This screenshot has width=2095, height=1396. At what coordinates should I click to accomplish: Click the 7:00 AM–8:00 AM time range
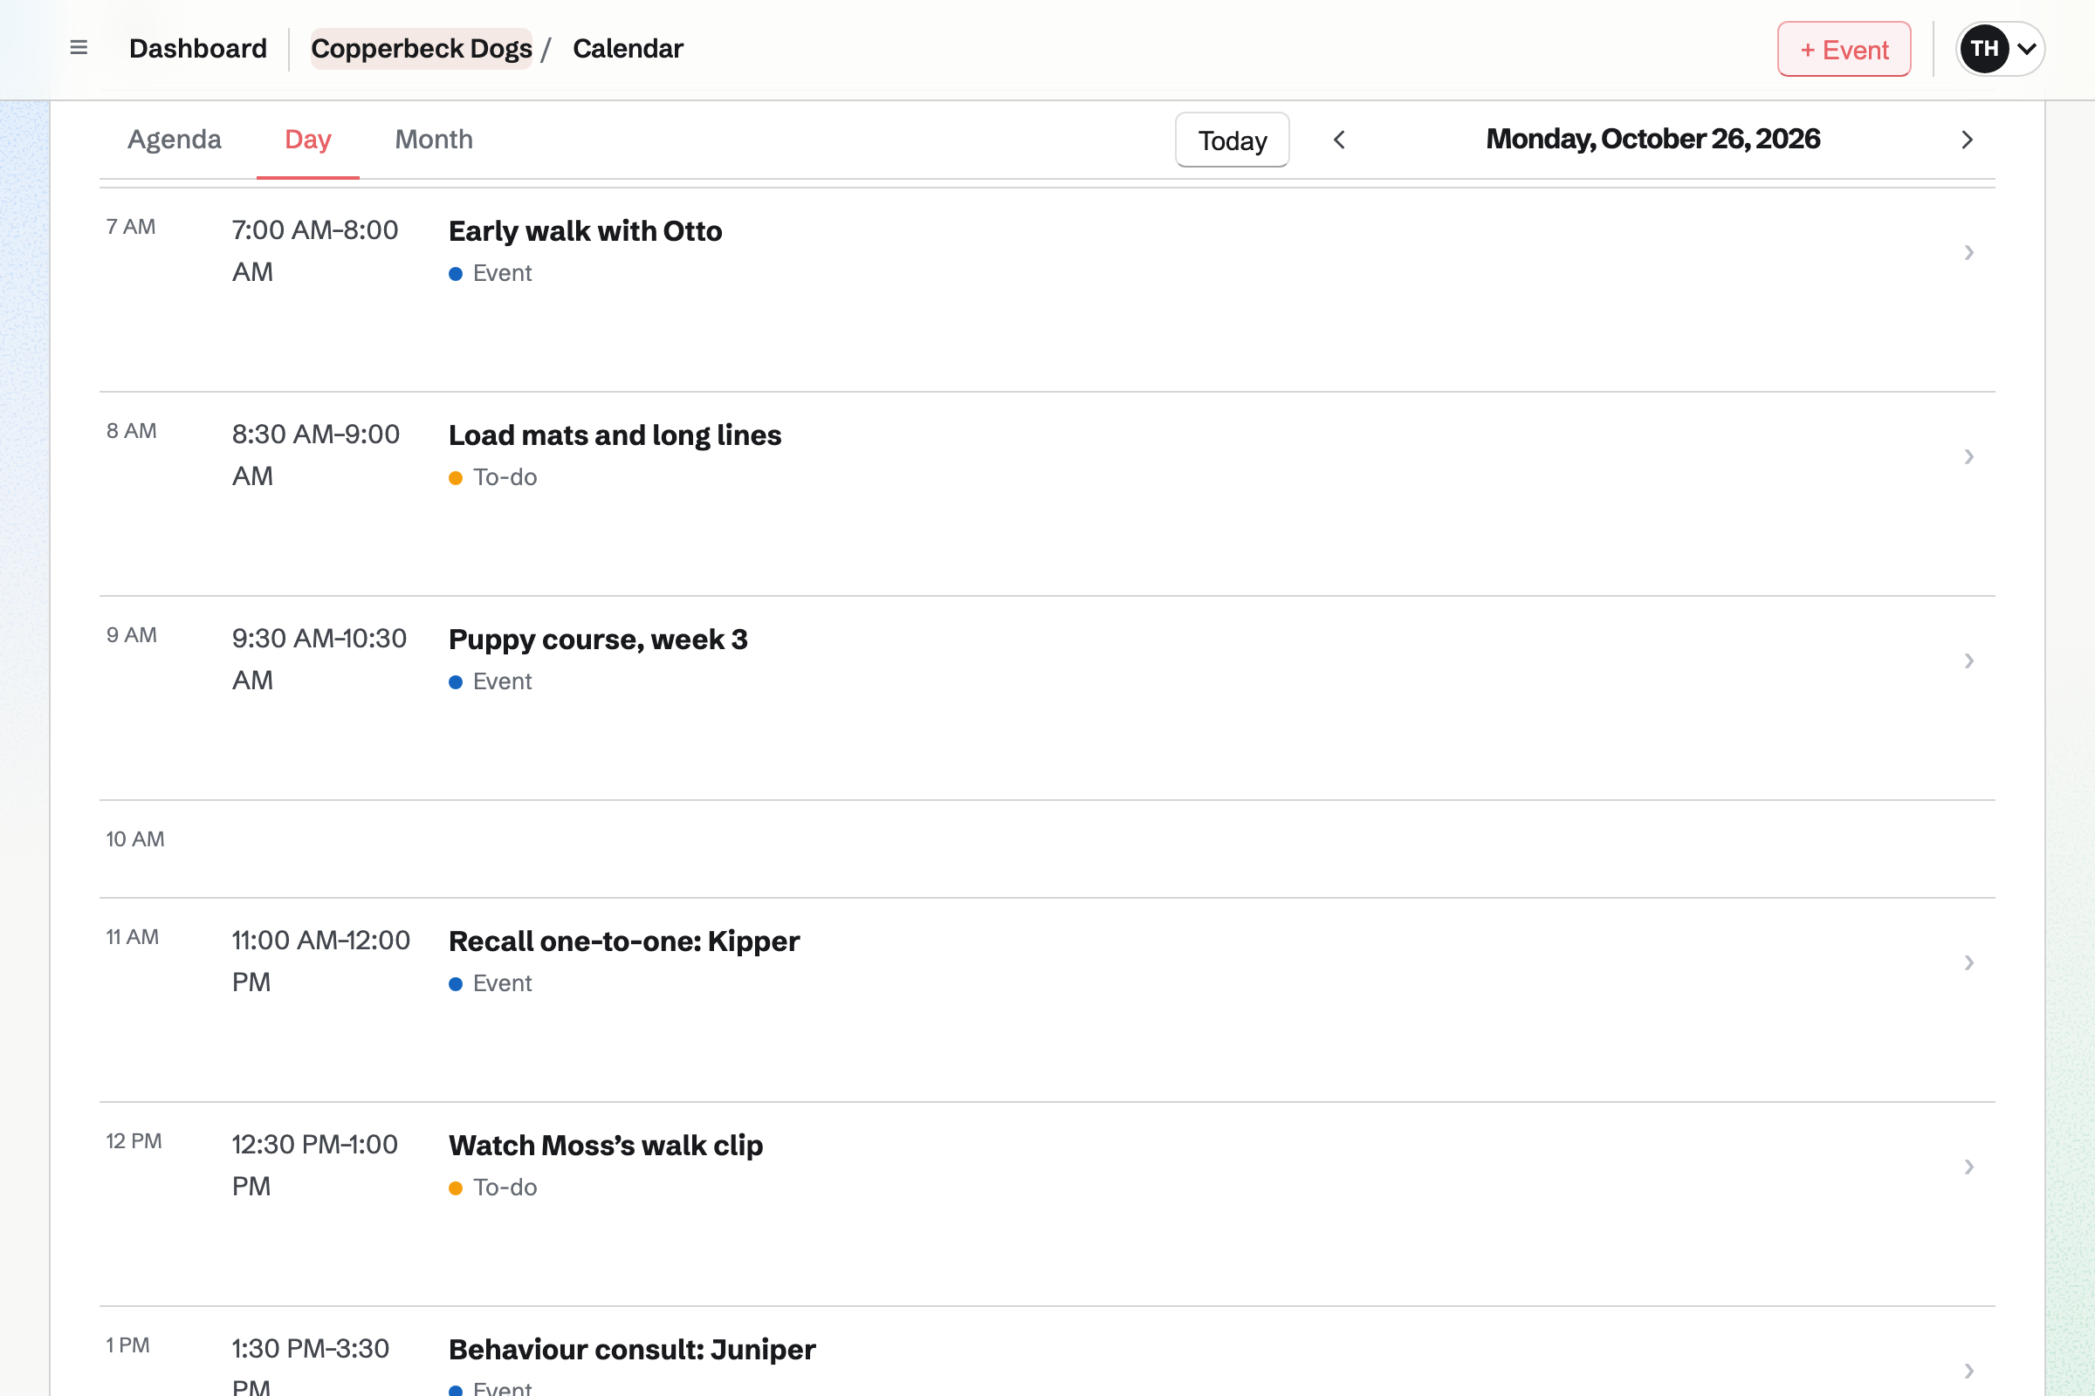coord(315,251)
